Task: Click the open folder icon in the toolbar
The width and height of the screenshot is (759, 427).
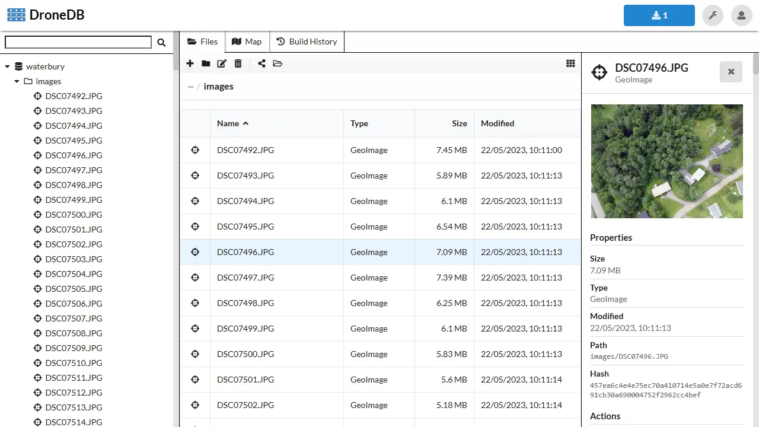Action: tap(278, 63)
